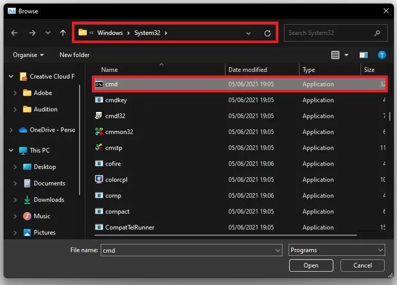Select the colorcpl file icon
Image resolution: width=397 pixels, height=285 pixels.
[99, 179]
